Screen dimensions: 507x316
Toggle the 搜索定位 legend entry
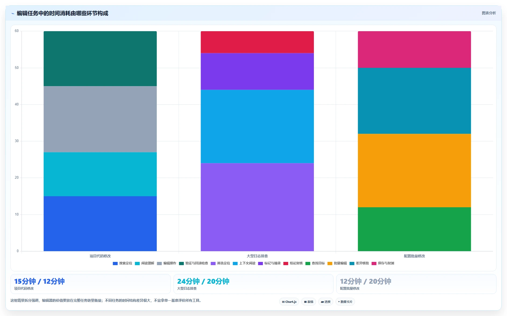point(122,263)
